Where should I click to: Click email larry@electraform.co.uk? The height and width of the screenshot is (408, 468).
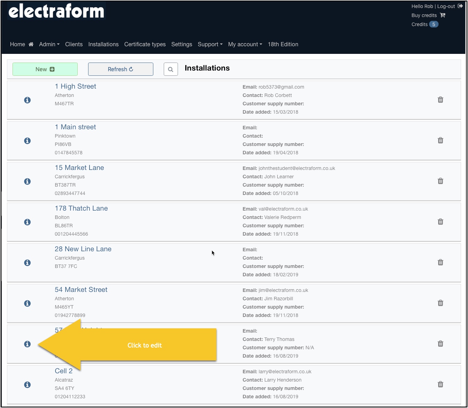pyautogui.click(x=285, y=372)
